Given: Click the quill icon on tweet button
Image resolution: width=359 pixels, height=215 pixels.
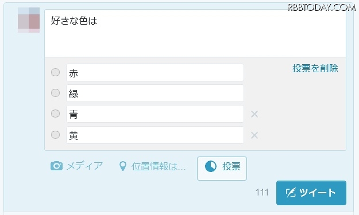Looking at the screenshot, I should pos(291,193).
